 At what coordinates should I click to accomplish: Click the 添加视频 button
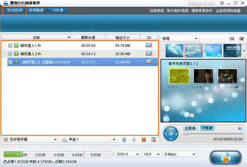click(15, 10)
